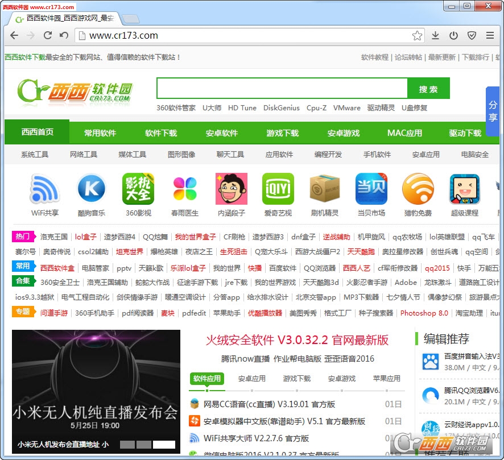Open 安卓软件 in nav bar
The image size is (504, 460).
222,133
